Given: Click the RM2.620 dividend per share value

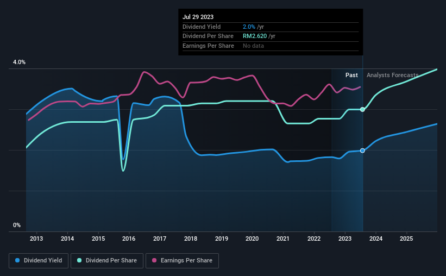Looking at the screenshot, I should 255,36.
